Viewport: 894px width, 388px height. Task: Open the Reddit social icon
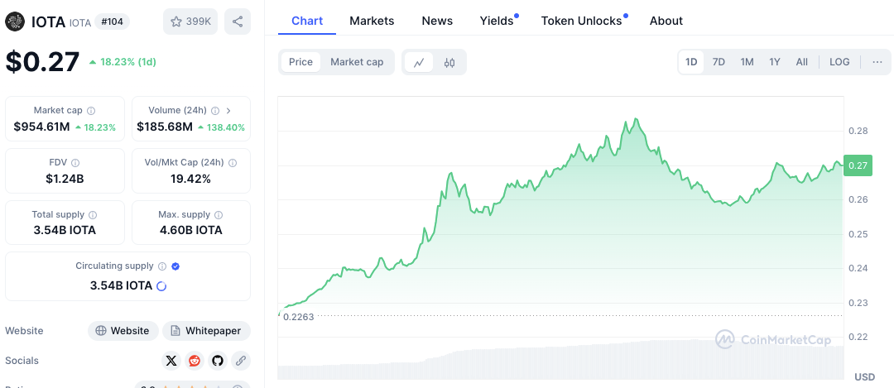point(195,361)
